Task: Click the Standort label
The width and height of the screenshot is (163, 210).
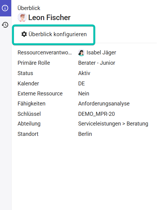Action: point(28,134)
